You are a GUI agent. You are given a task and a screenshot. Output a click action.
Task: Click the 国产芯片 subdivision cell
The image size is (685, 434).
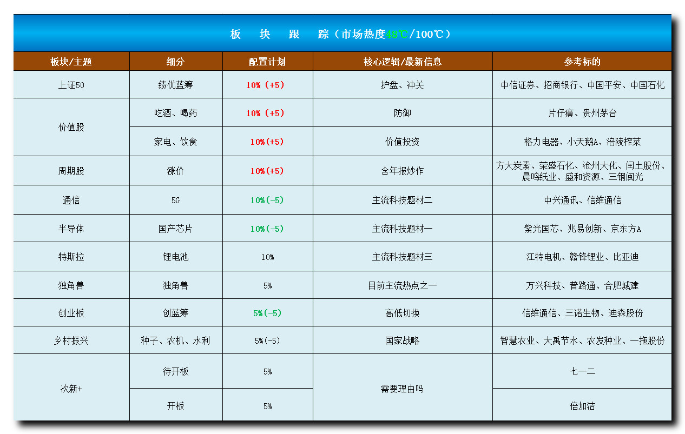click(x=176, y=229)
